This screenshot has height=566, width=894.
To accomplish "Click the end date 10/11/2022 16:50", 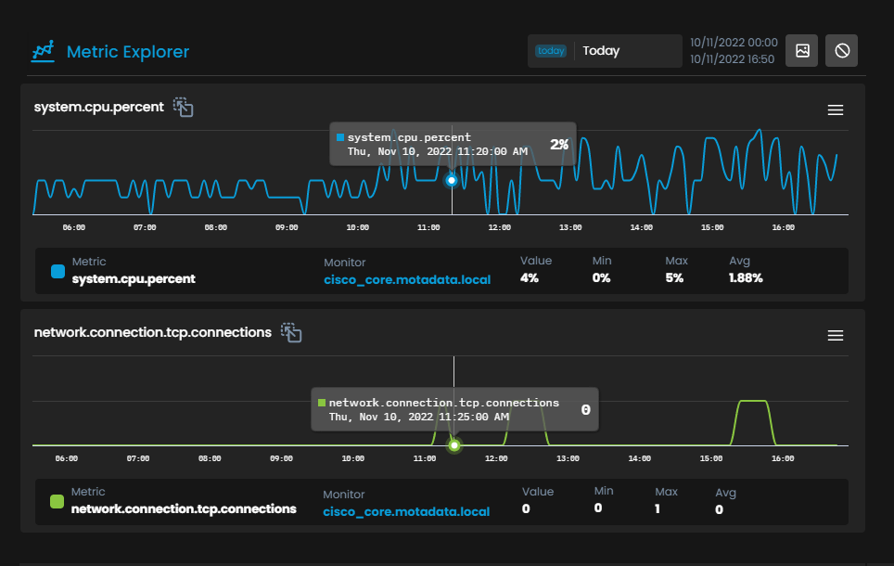I will coord(732,58).
